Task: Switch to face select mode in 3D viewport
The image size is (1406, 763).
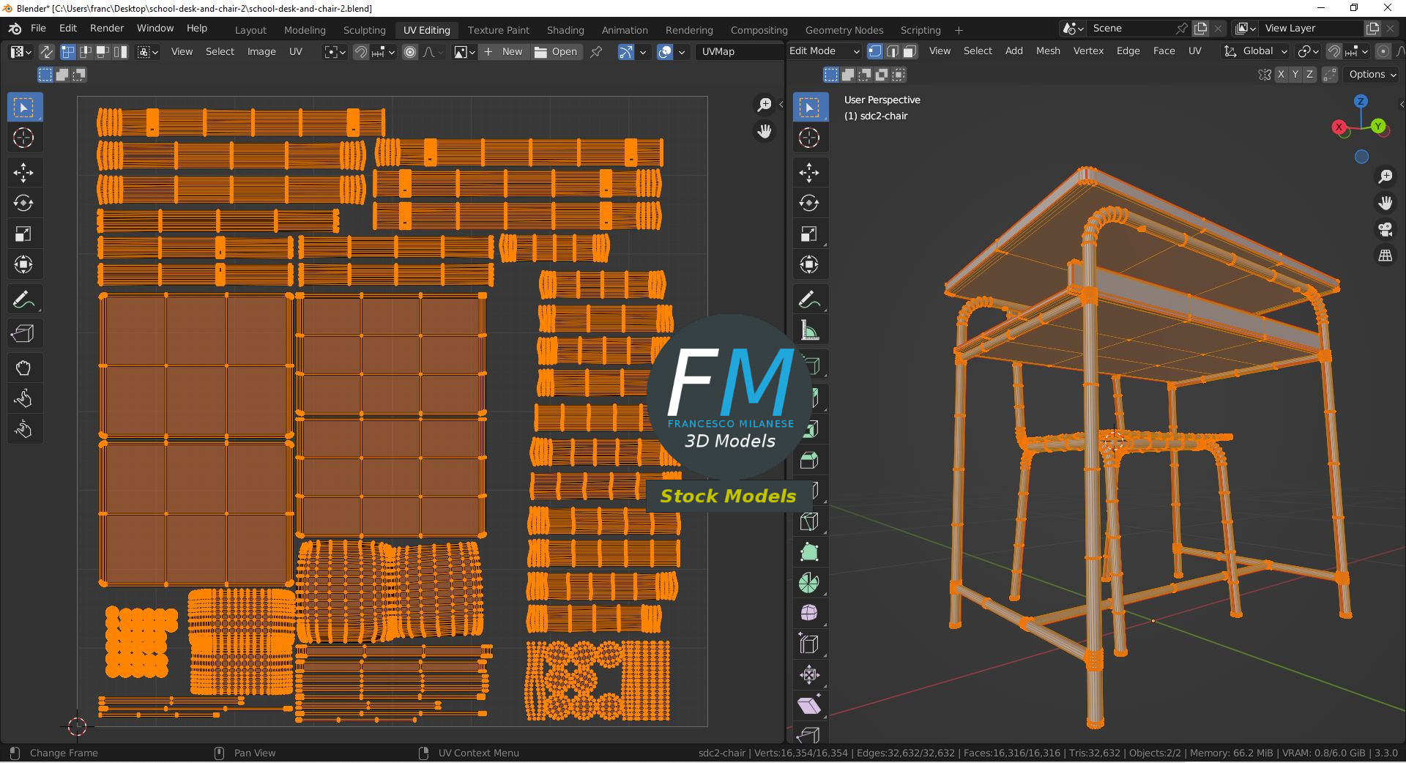Action: click(x=910, y=51)
